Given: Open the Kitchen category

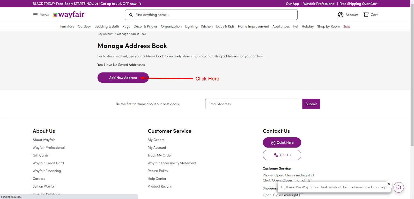Looking at the screenshot, I should (x=207, y=26).
